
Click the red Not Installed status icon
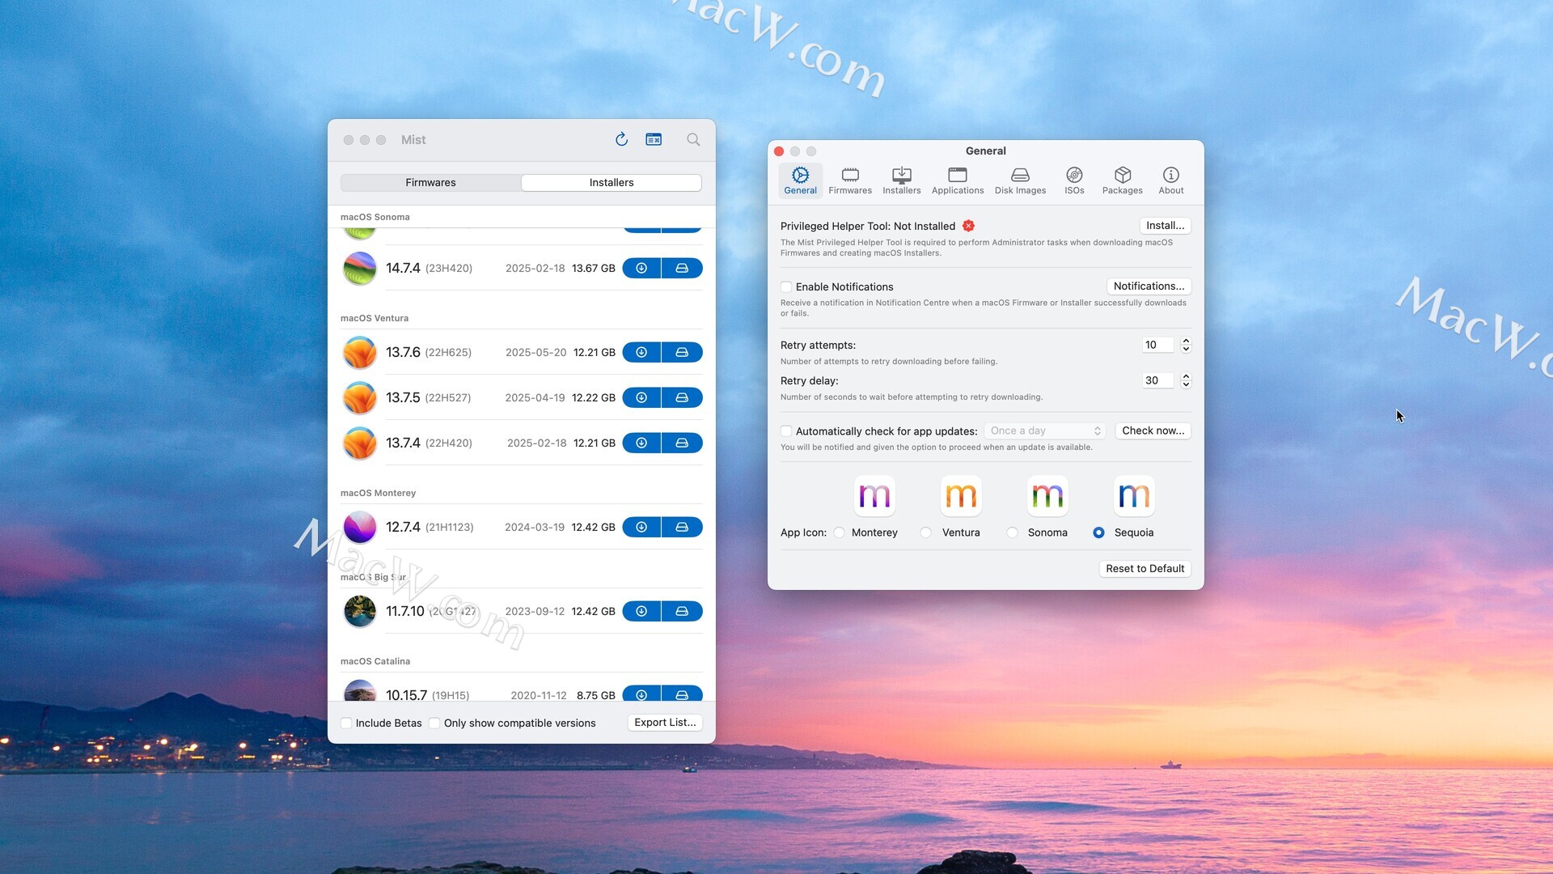(968, 226)
